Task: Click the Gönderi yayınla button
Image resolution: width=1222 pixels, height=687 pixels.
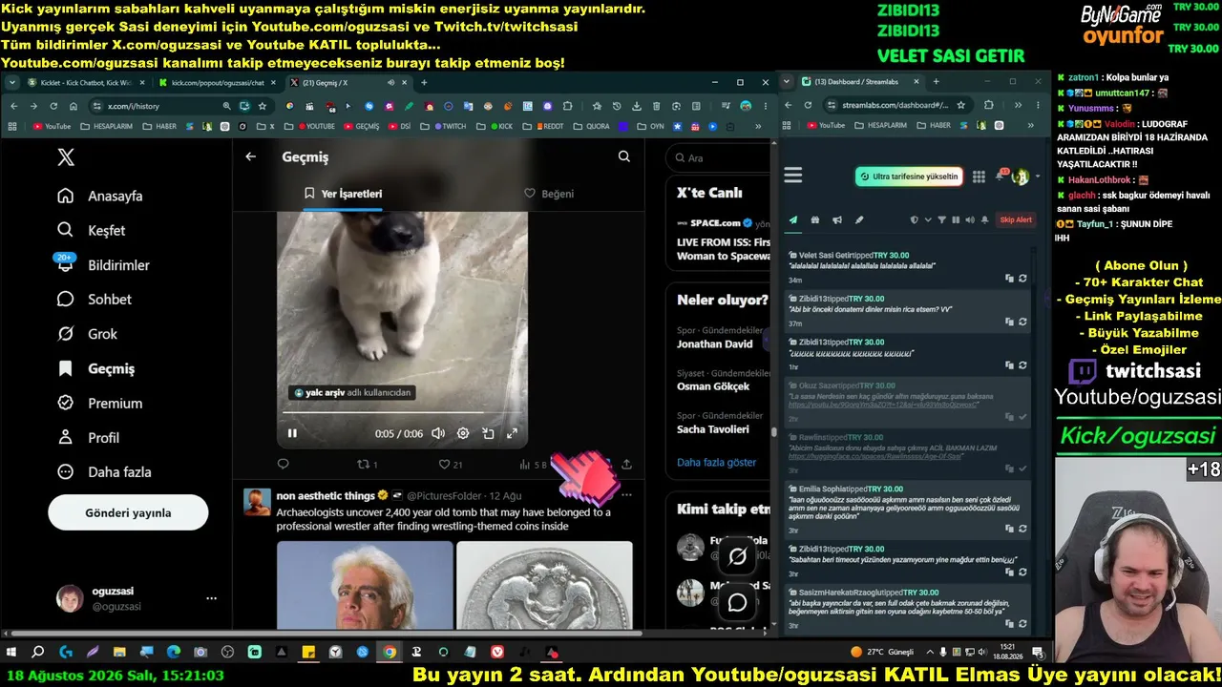Action: click(128, 512)
